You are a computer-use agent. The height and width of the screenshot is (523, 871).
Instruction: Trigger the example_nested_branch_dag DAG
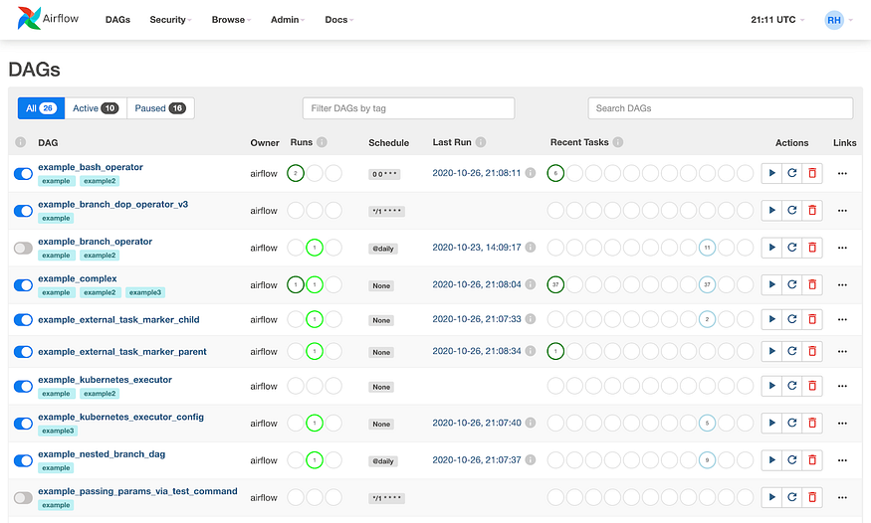tap(771, 459)
